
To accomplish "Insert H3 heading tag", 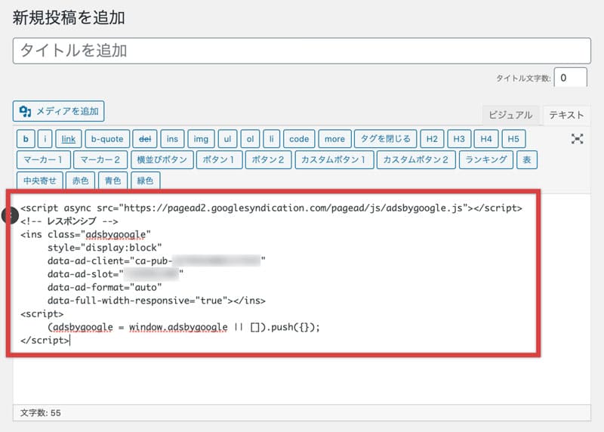I will point(459,139).
